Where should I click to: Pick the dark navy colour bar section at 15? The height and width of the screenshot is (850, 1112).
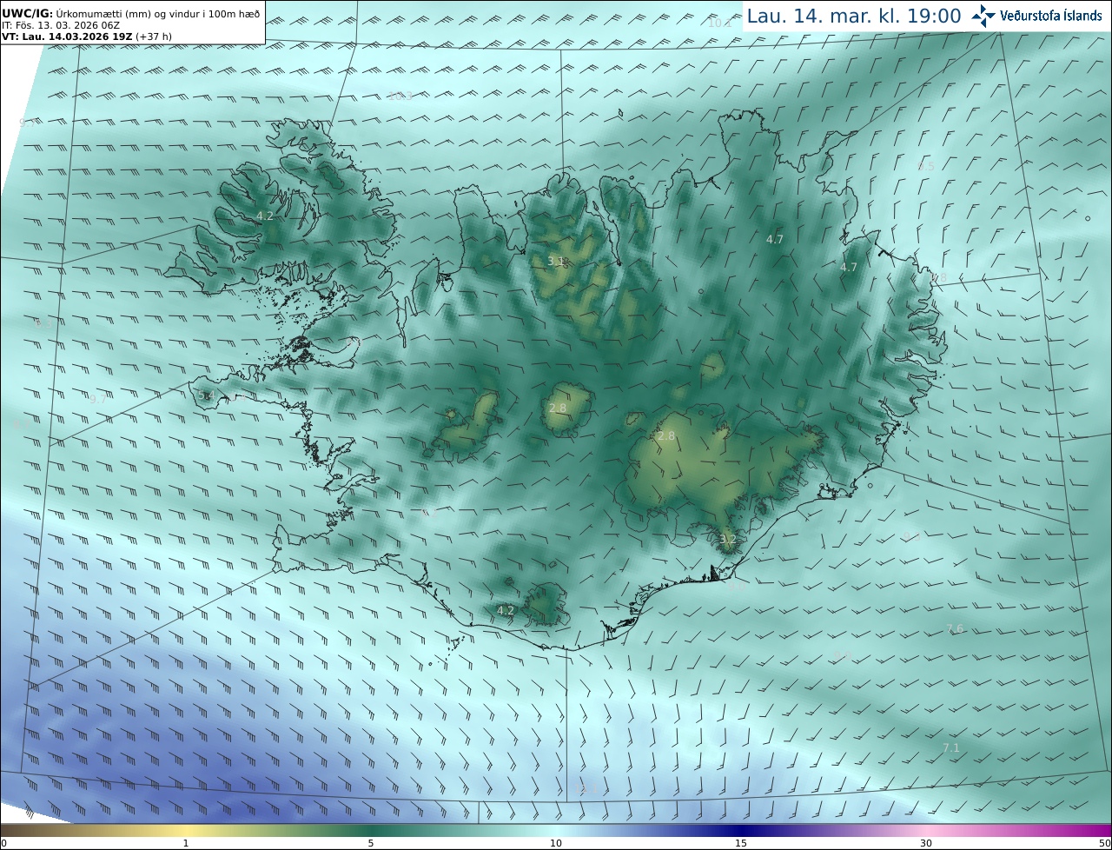[741, 830]
